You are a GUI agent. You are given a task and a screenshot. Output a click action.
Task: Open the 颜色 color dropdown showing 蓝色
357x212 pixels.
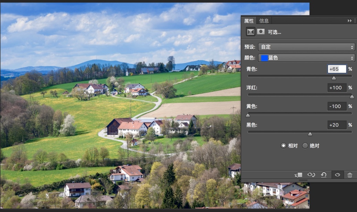tap(306, 58)
